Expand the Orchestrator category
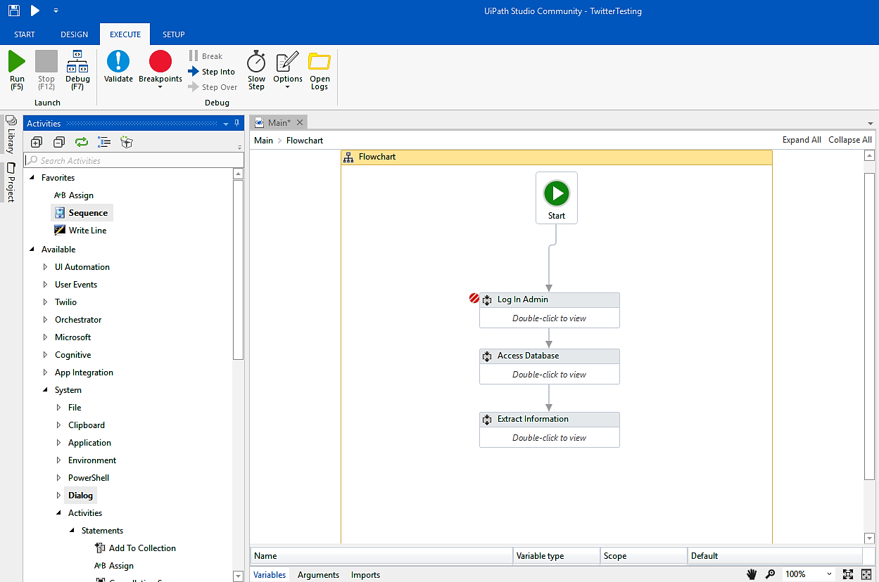The height and width of the screenshot is (582, 879). coord(46,320)
